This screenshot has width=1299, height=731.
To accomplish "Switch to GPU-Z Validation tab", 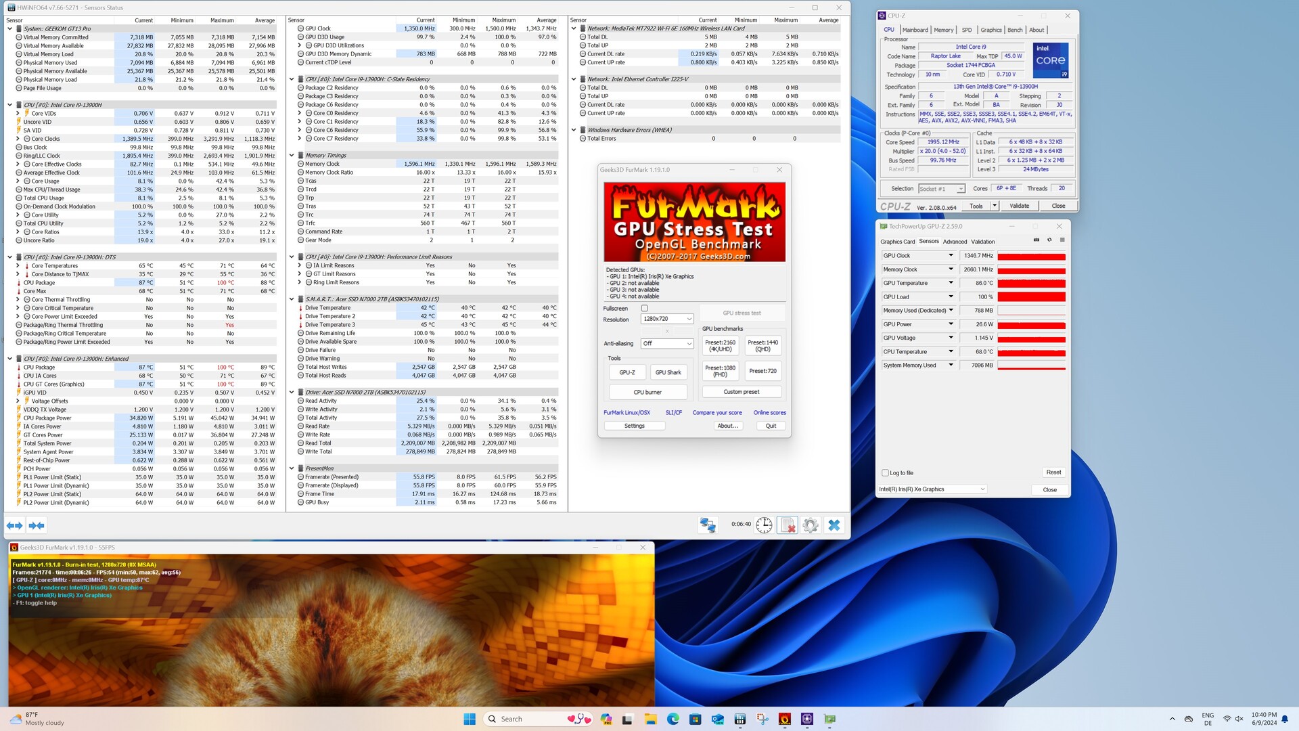I will pos(983,242).
